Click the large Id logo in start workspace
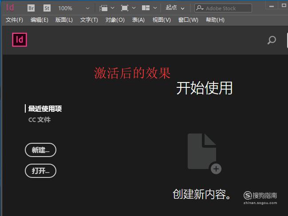 [x=20, y=39]
